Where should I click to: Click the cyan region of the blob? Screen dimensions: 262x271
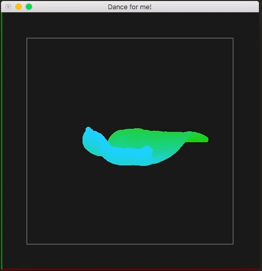(x=121, y=155)
